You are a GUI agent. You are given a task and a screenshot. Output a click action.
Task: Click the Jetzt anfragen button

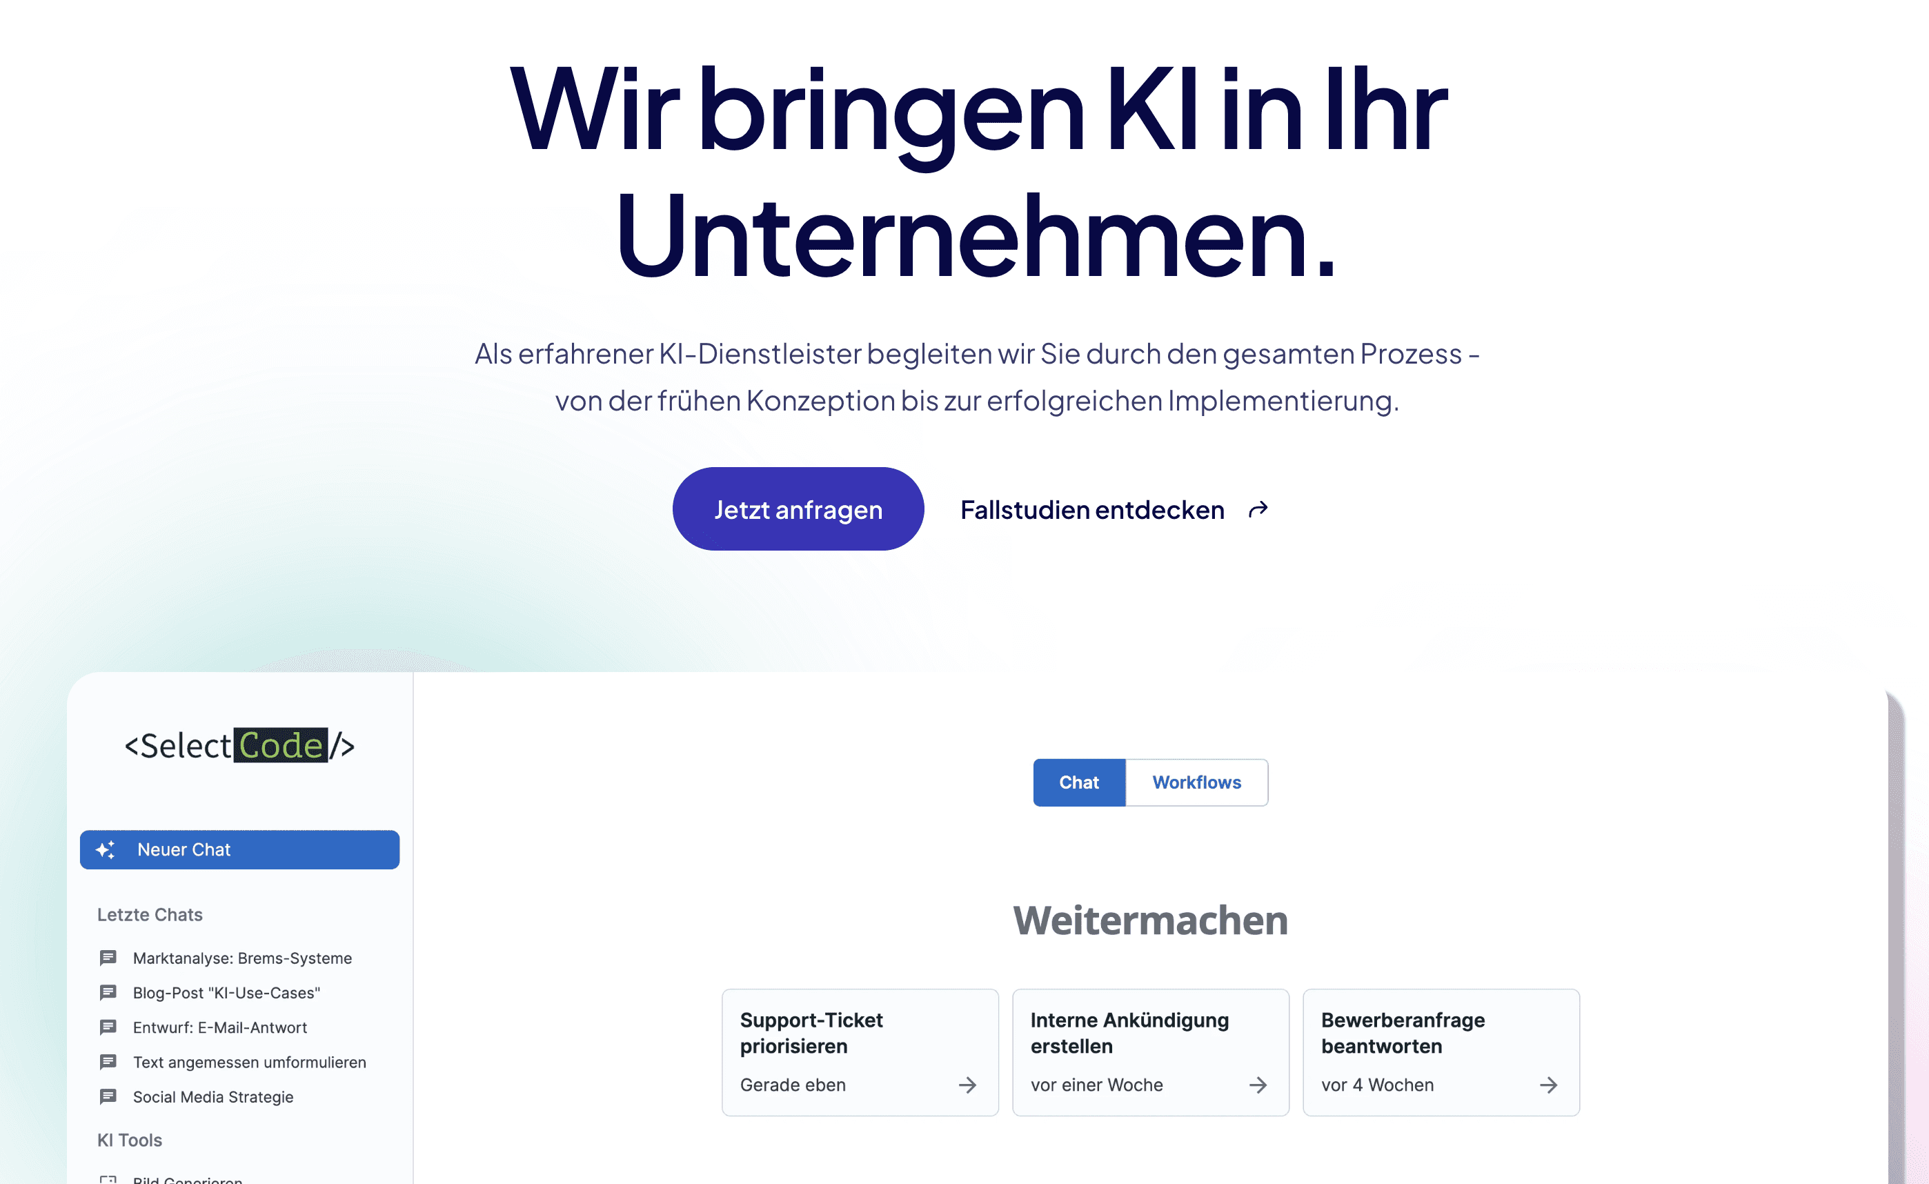[796, 509]
